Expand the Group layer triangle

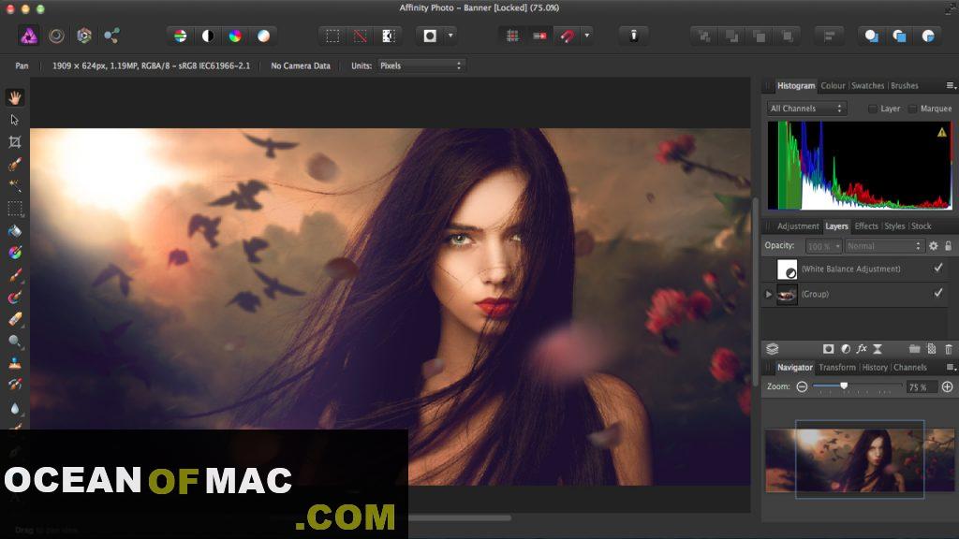tap(769, 294)
